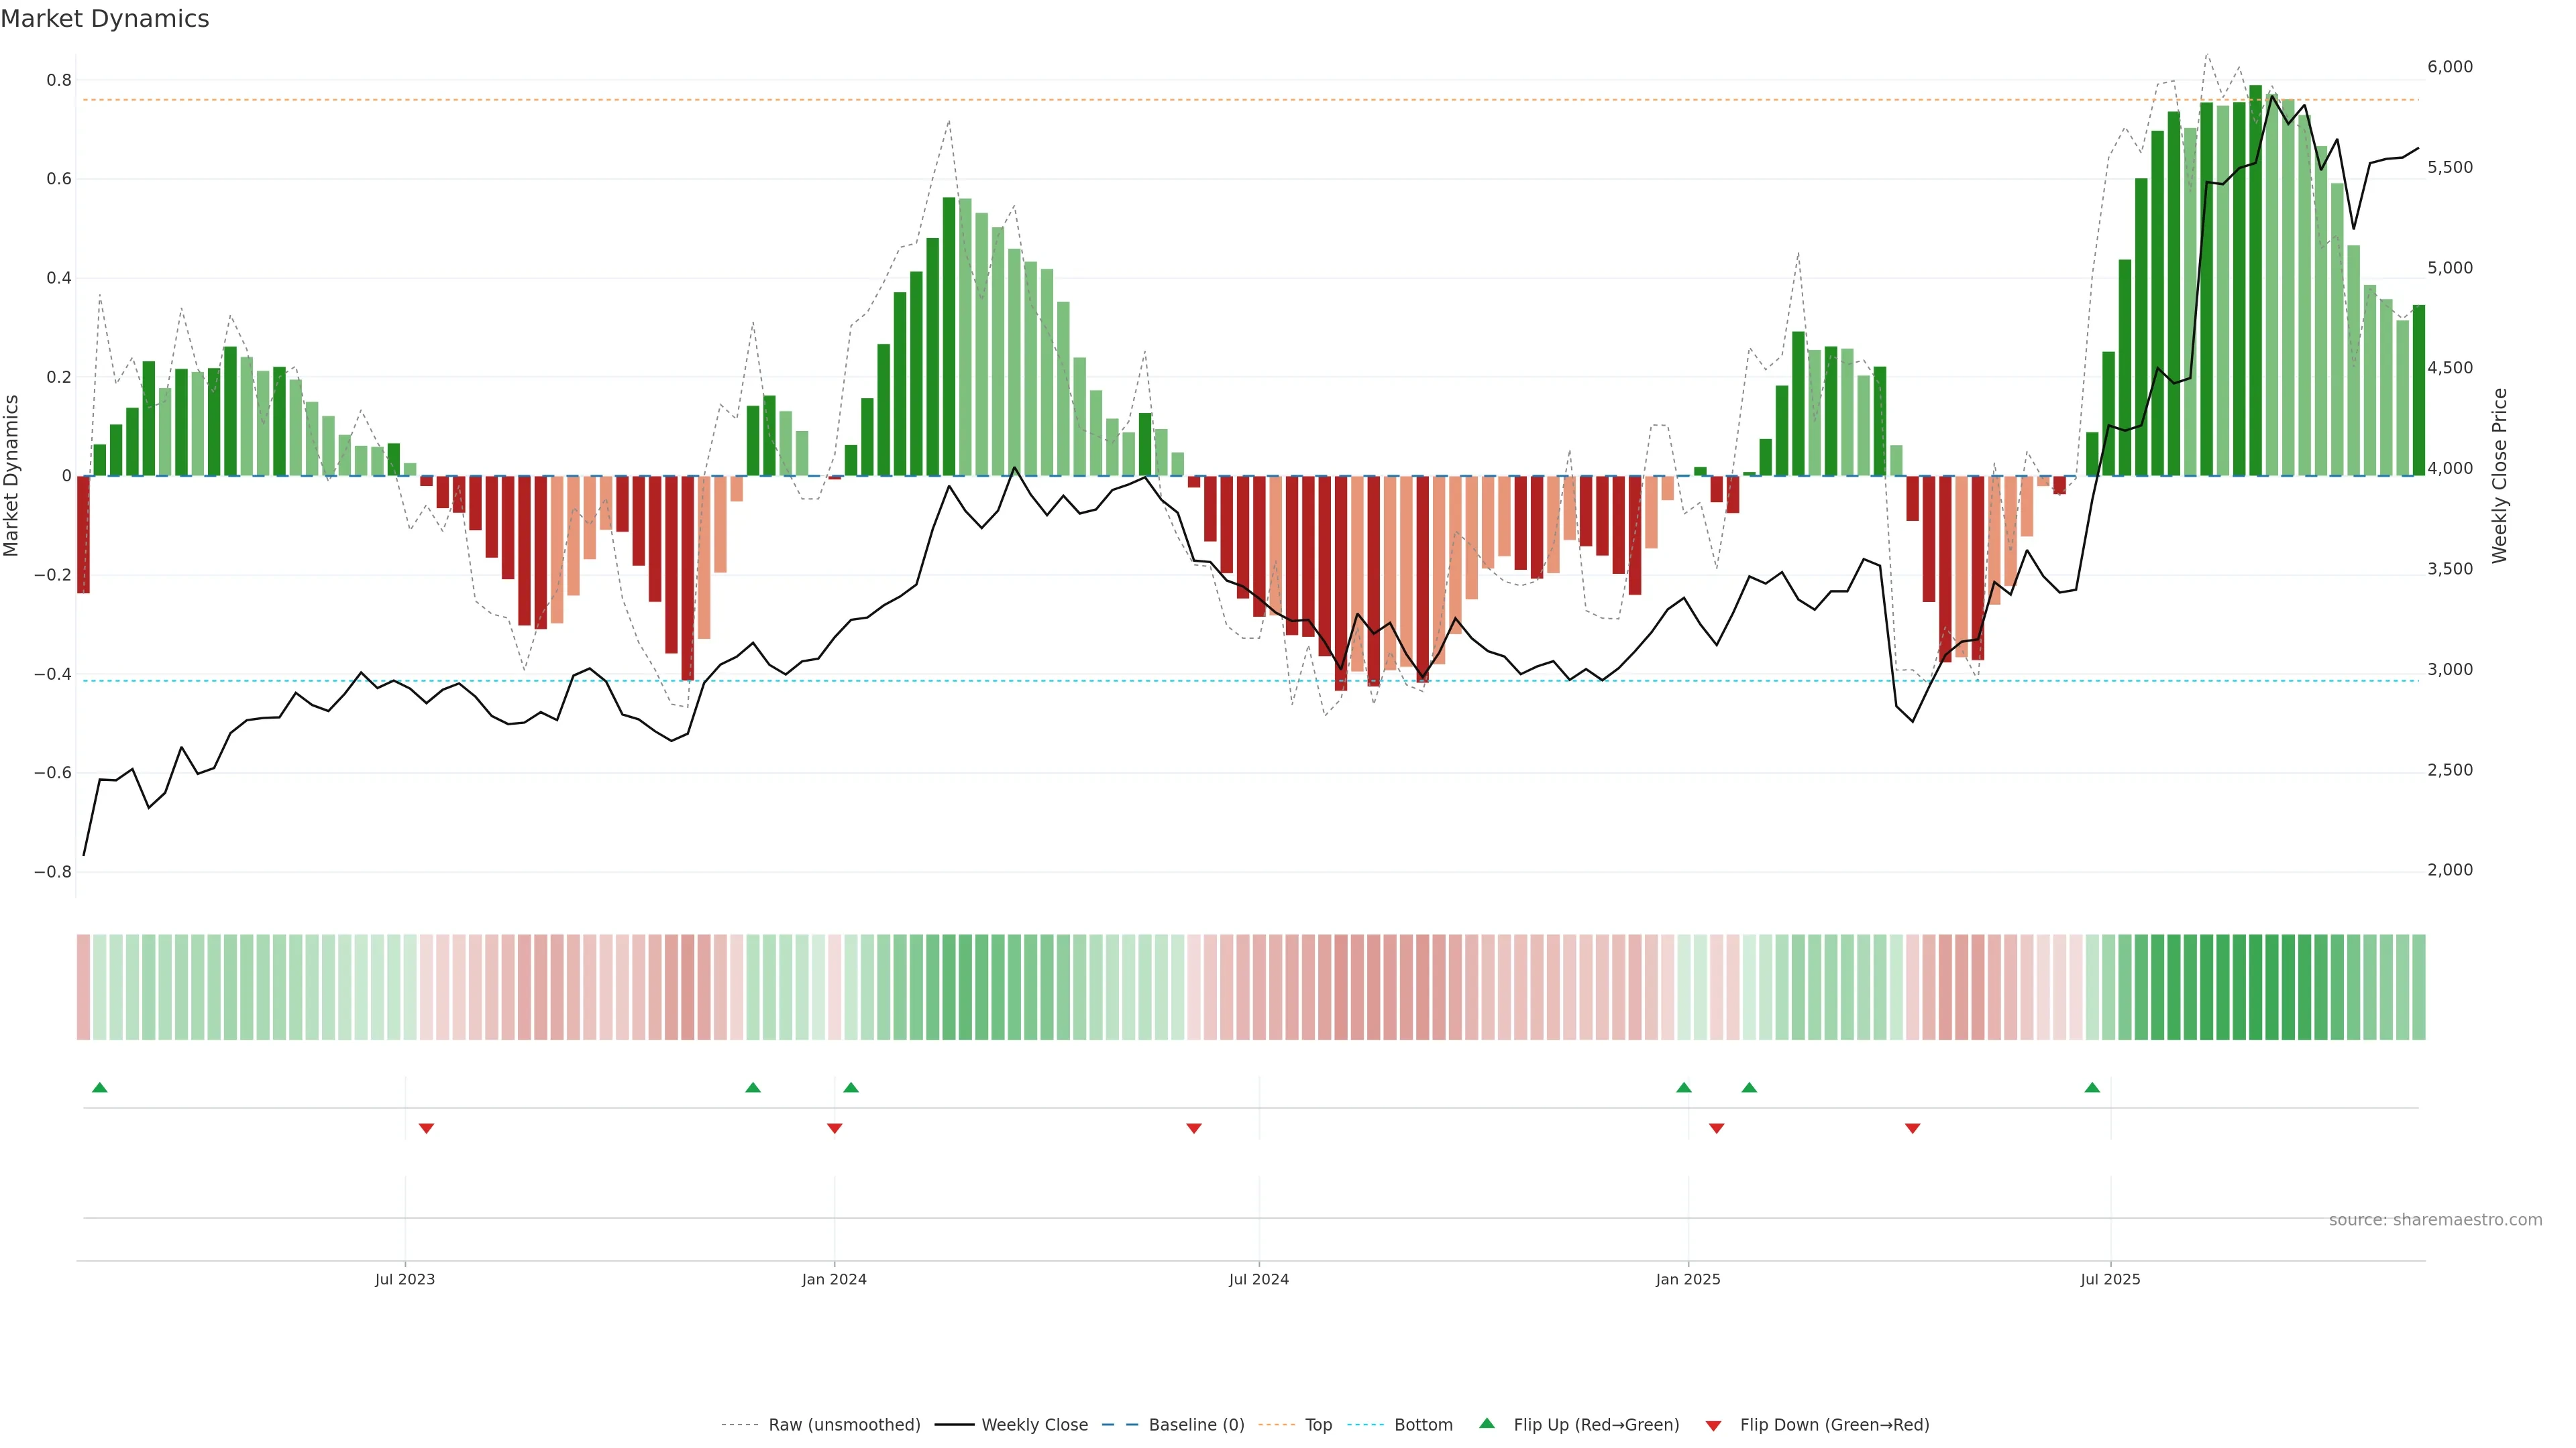The height and width of the screenshot is (1448, 2576).
Task: Click the flip-down marker after Jul 2023
Action: [x=426, y=1128]
